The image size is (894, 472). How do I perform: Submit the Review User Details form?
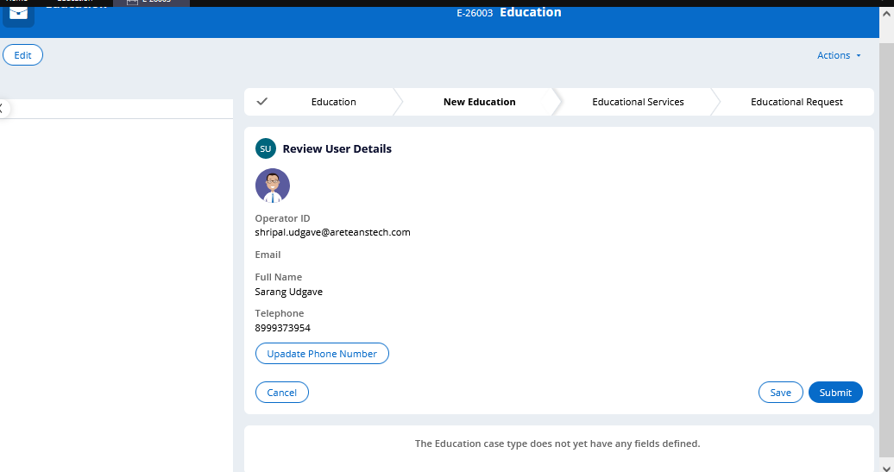click(835, 393)
